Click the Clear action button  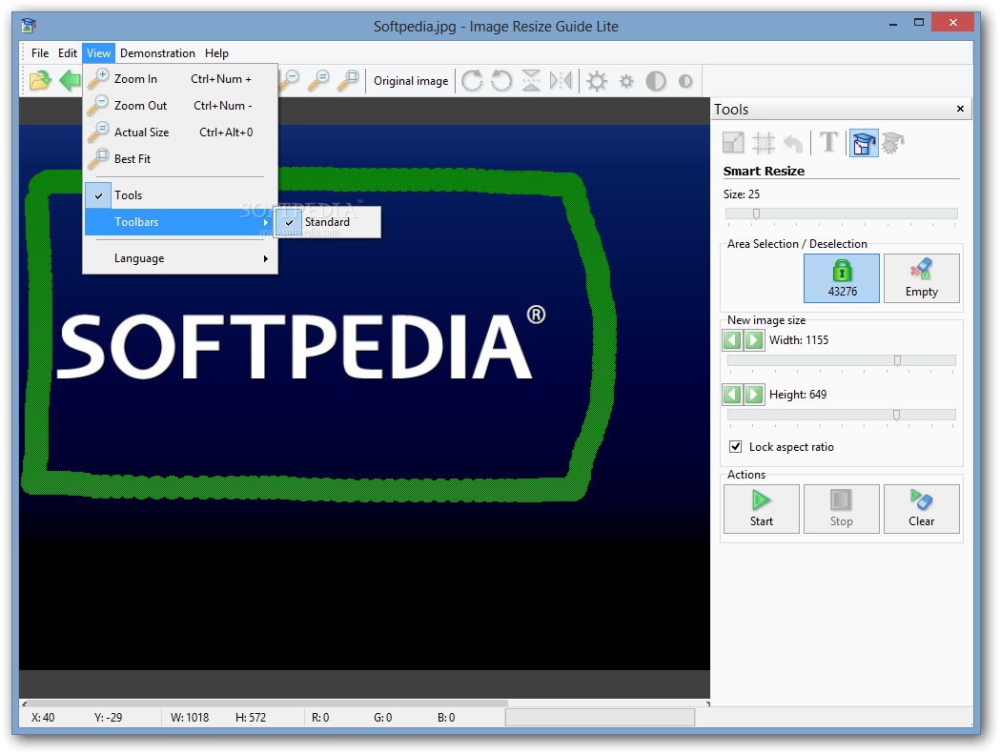click(x=921, y=508)
